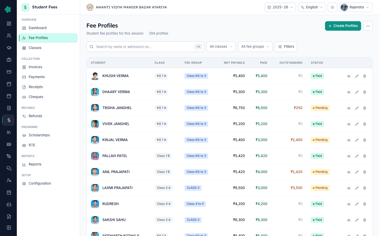Open Cheques in sidebar
The image size is (379, 236).
pos(48,97)
